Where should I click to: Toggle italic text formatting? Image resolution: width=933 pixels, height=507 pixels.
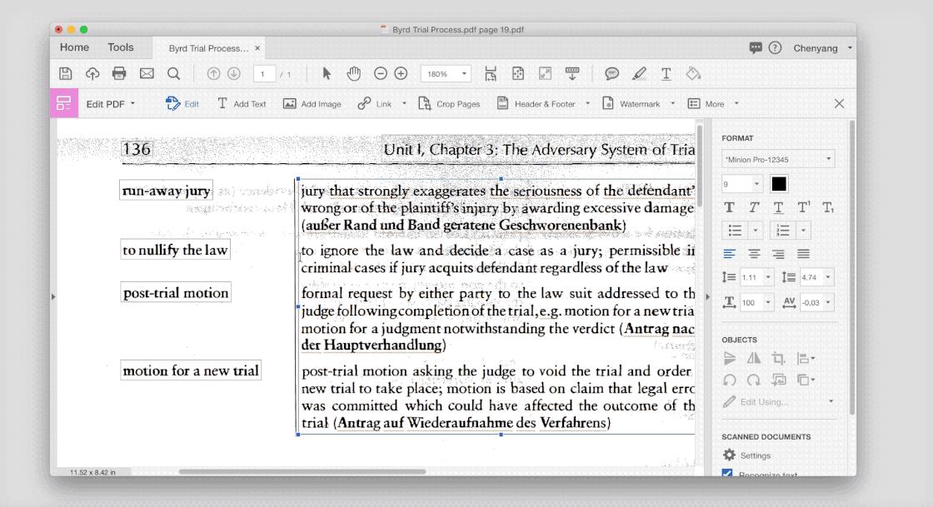click(754, 207)
